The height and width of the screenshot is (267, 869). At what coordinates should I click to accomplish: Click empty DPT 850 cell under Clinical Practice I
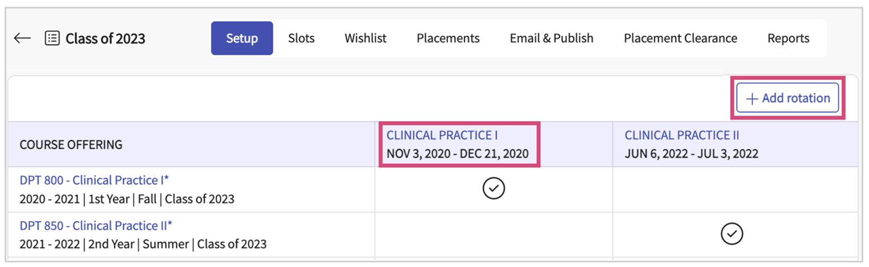click(x=493, y=235)
